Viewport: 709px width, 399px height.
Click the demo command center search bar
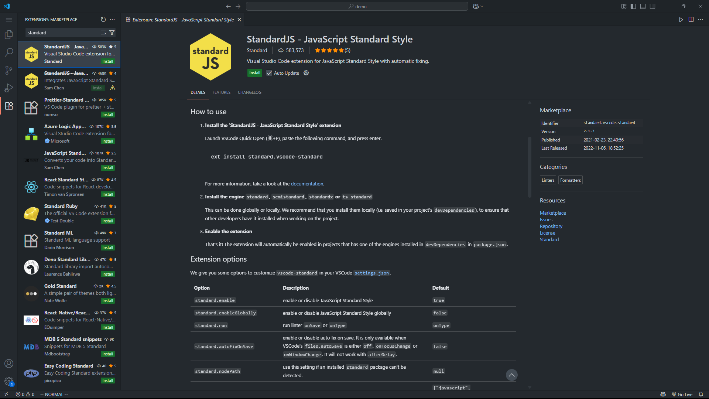pos(357,6)
